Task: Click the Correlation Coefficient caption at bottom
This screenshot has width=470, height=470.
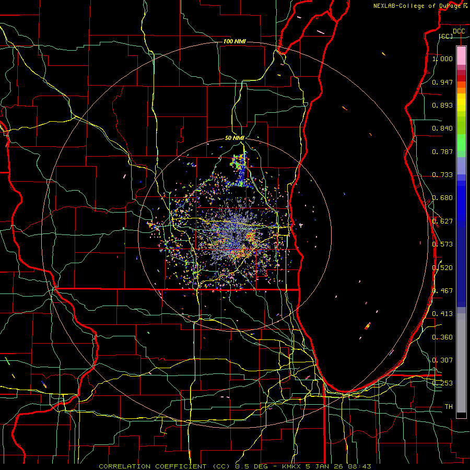Action: pos(234,466)
